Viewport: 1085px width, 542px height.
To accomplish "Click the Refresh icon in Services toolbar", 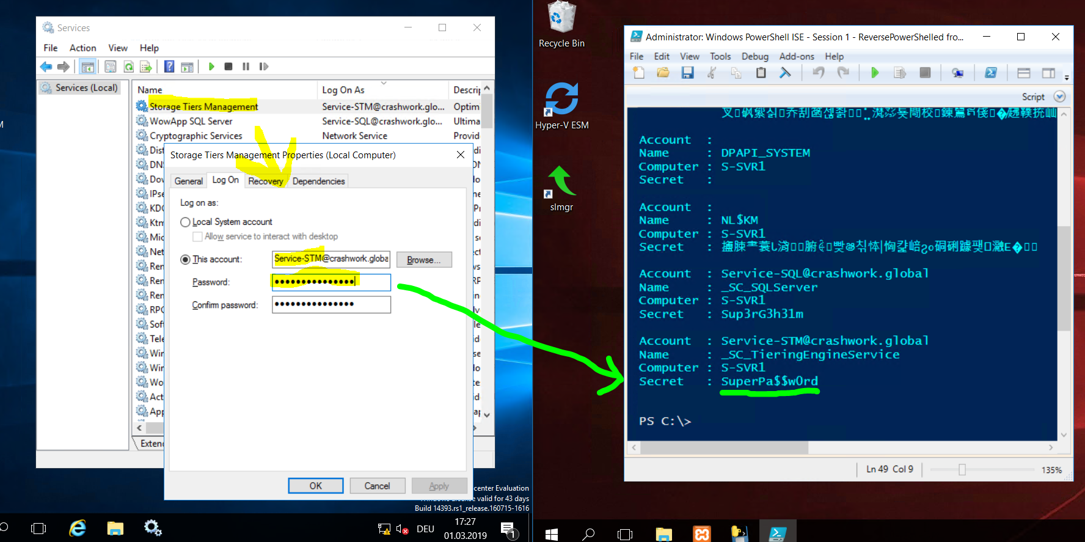I will [x=128, y=67].
